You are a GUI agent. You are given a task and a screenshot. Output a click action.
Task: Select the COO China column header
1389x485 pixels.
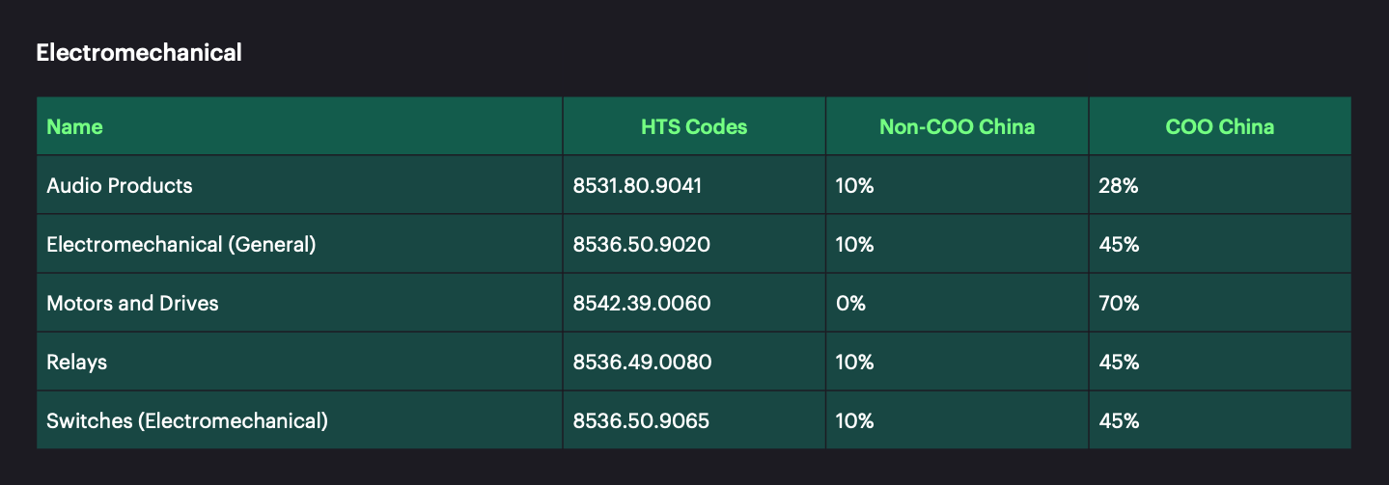(1220, 126)
